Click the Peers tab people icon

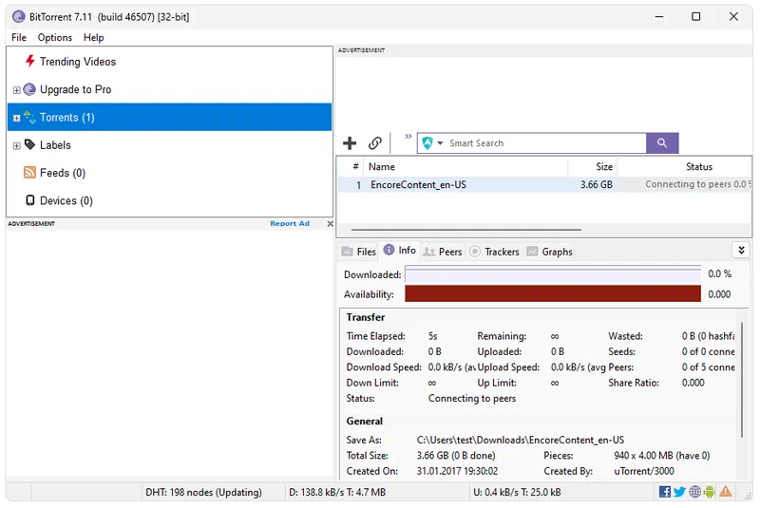pos(429,252)
